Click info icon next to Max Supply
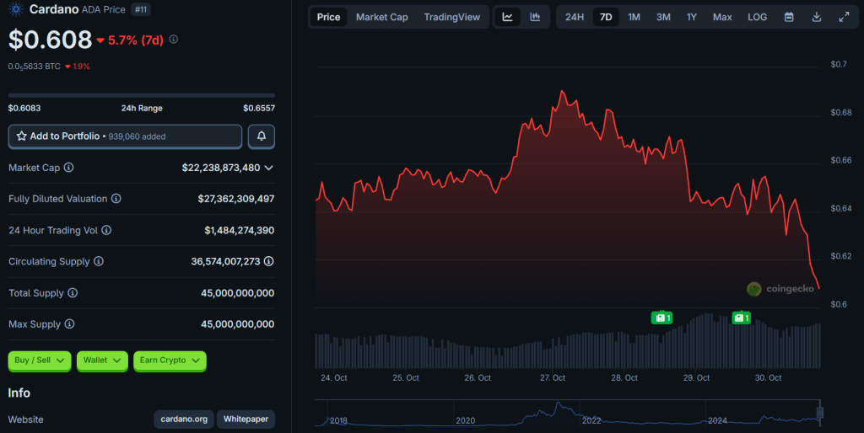This screenshot has height=433, width=864. pos(69,324)
